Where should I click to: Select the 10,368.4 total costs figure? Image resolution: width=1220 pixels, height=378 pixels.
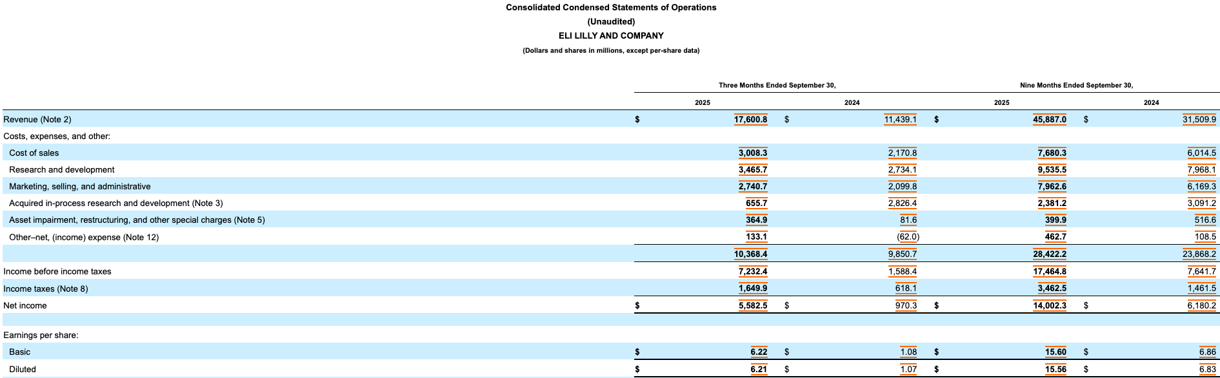[750, 254]
